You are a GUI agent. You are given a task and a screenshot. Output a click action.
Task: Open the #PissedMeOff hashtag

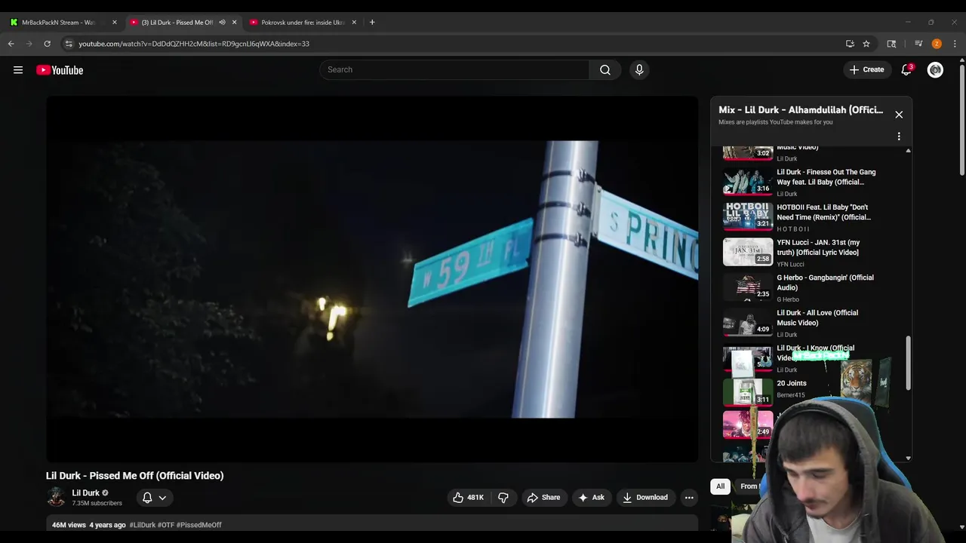point(199,525)
